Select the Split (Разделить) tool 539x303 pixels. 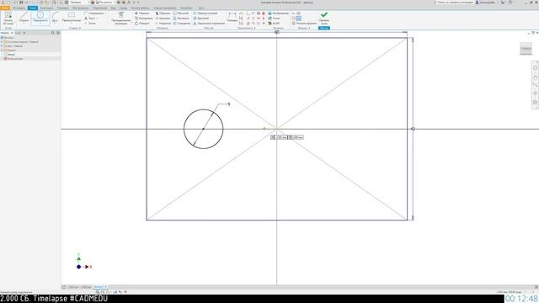click(x=163, y=24)
